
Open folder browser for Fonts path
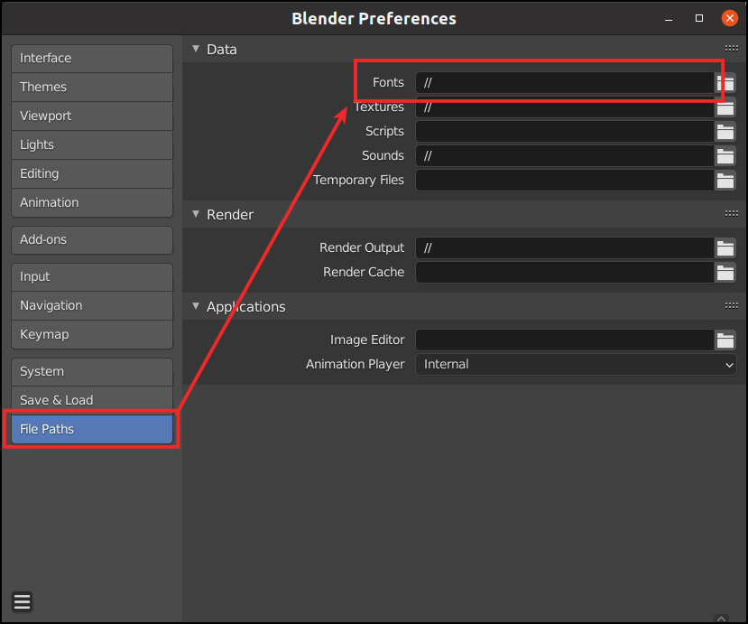725,82
